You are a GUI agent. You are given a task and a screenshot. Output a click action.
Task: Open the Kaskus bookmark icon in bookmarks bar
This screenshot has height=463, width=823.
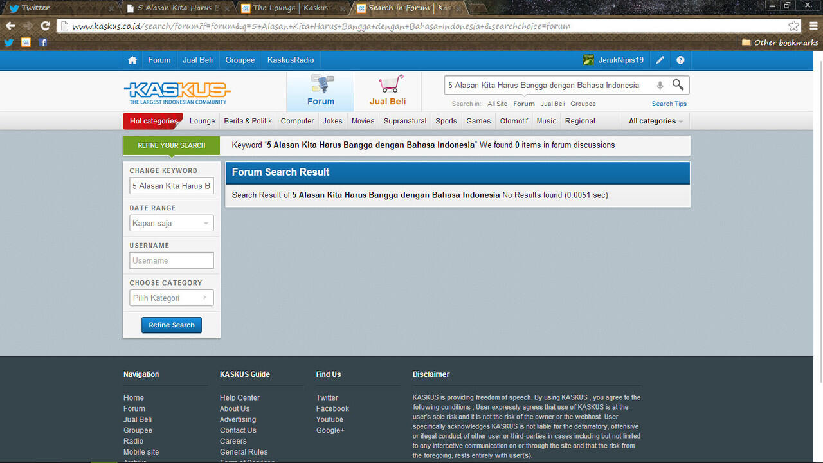[x=26, y=42]
